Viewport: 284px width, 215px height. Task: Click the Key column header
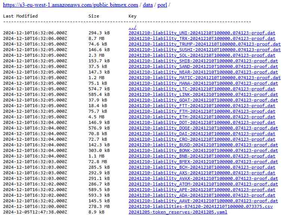point(133,16)
